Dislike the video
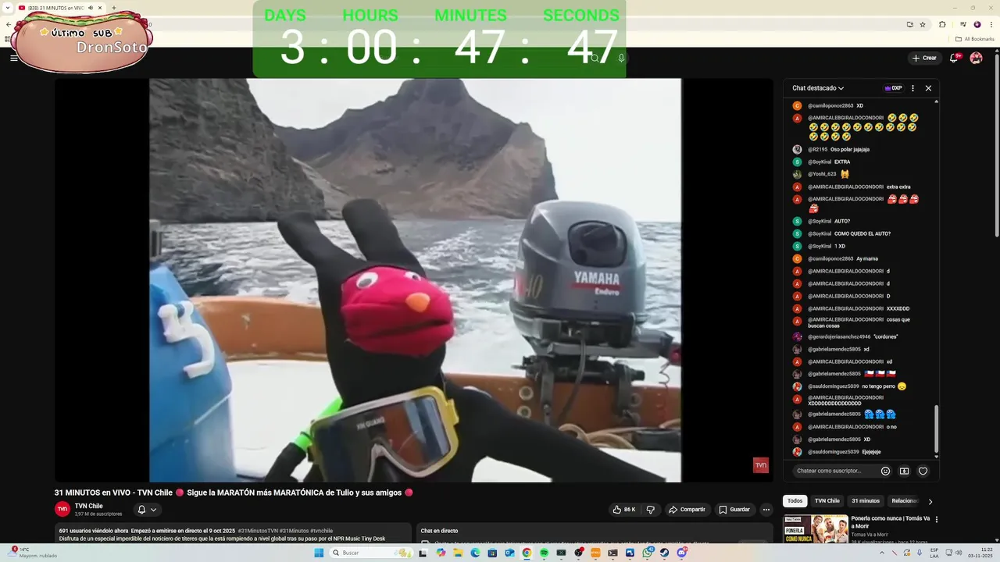1000x562 pixels. click(x=650, y=510)
